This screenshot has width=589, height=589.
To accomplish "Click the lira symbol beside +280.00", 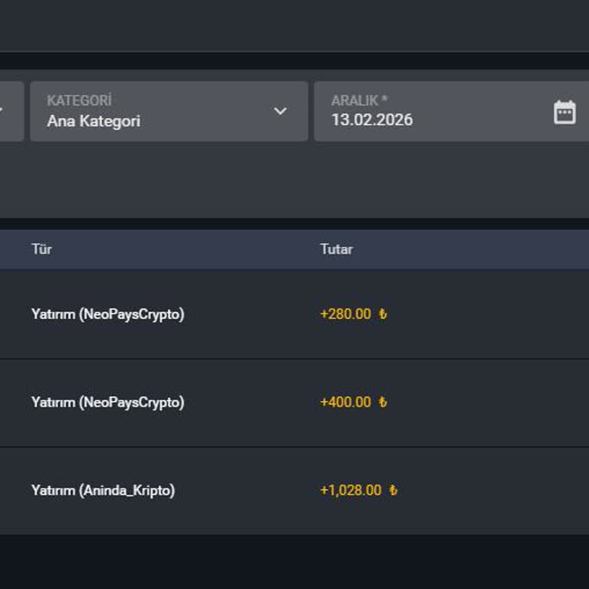I will [x=383, y=314].
